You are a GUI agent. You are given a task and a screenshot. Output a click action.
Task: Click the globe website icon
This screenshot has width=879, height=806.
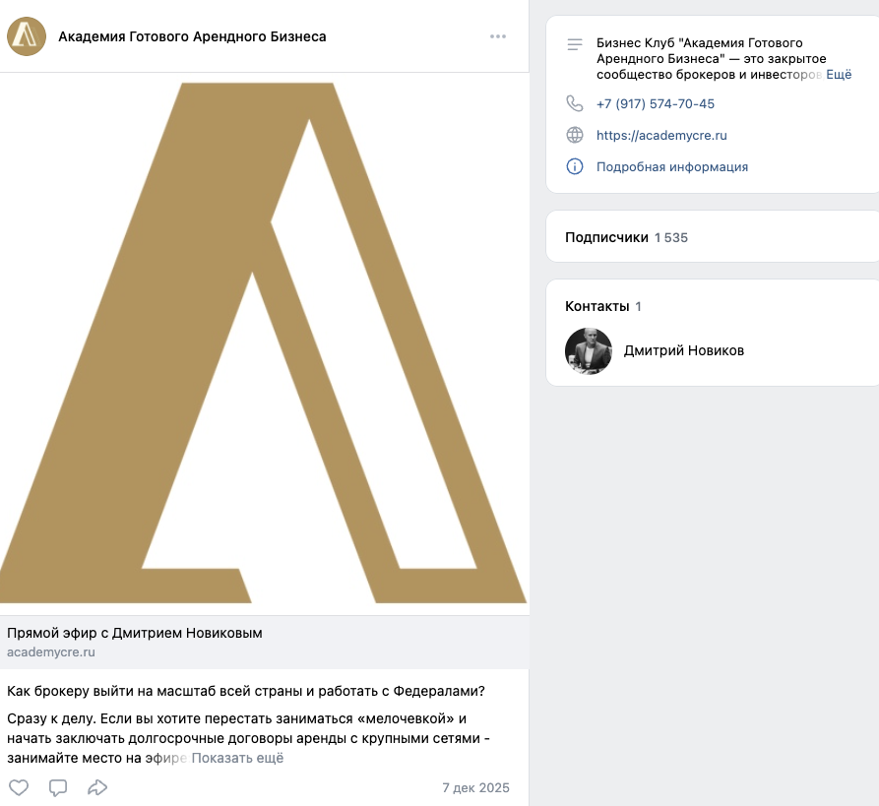(x=575, y=136)
